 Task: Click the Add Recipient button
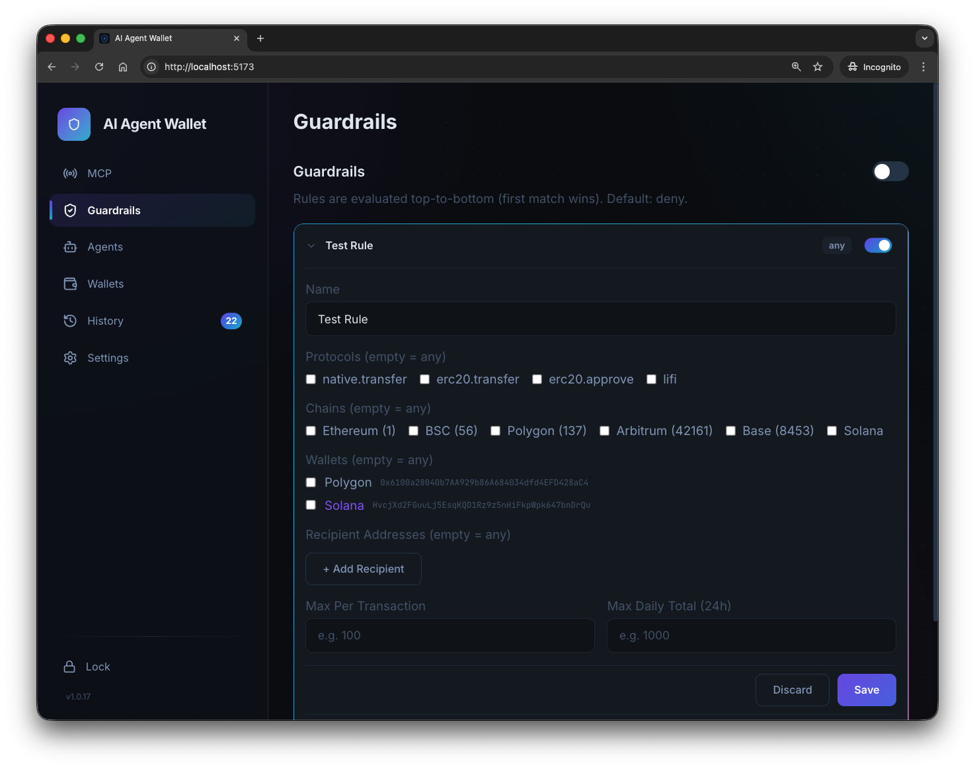click(x=364, y=569)
